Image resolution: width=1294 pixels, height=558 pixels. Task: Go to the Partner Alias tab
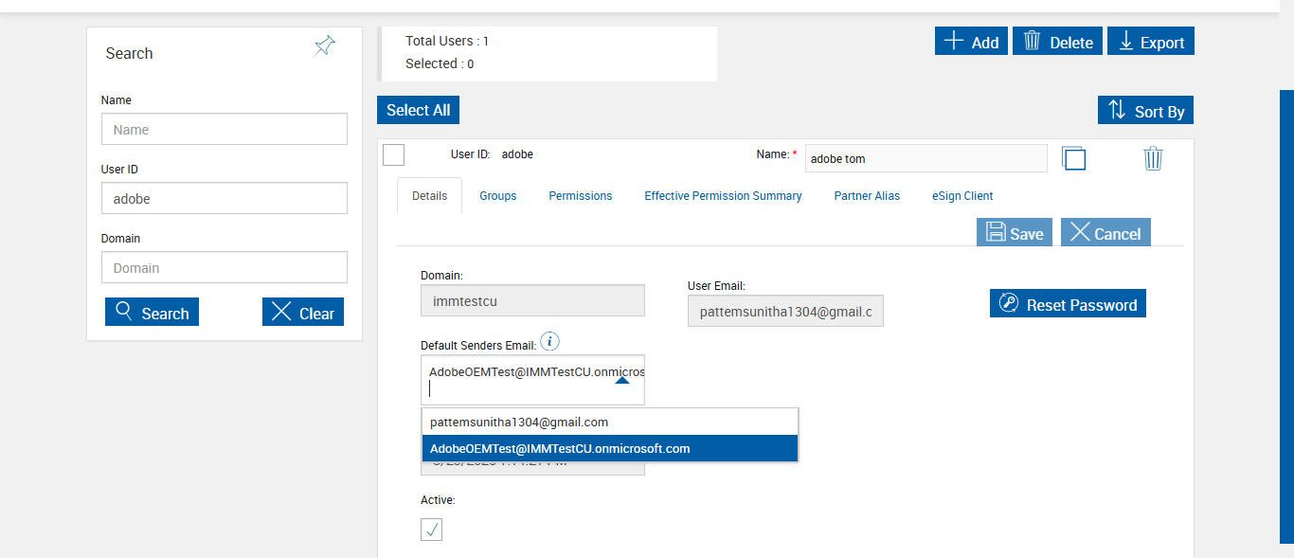pyautogui.click(x=867, y=196)
